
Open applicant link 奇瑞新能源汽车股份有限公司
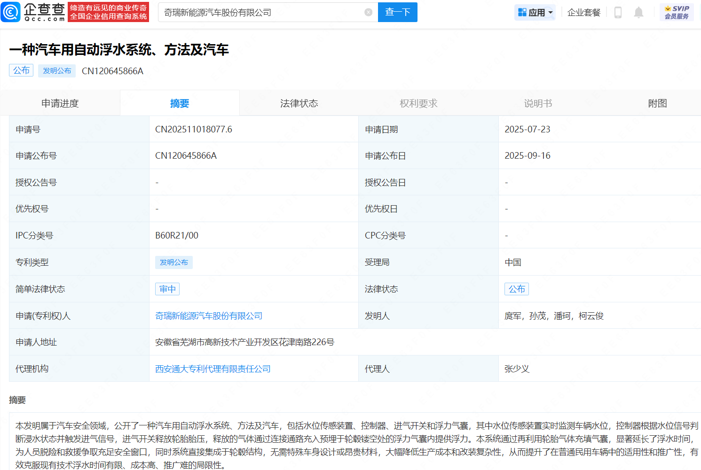point(209,316)
